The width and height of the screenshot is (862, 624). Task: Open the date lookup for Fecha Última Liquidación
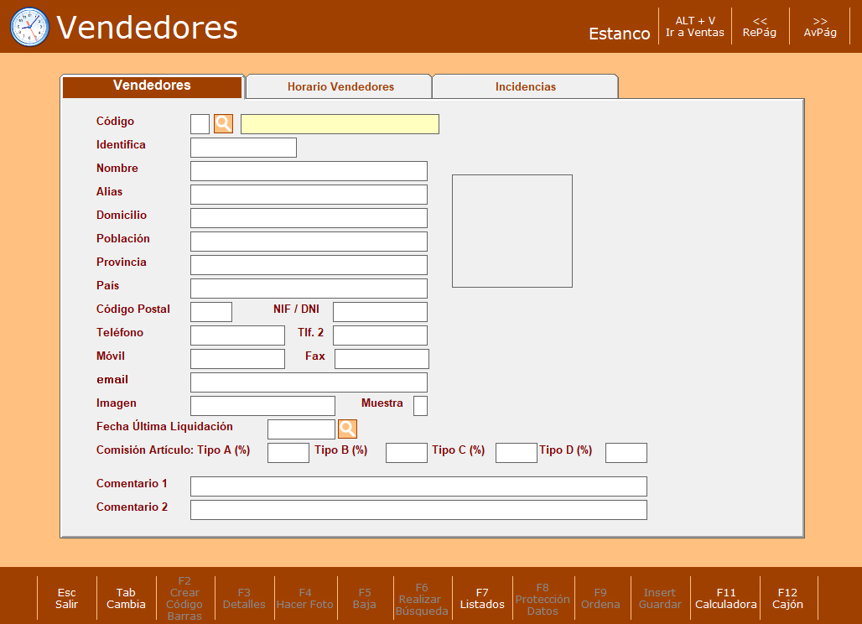point(347,429)
